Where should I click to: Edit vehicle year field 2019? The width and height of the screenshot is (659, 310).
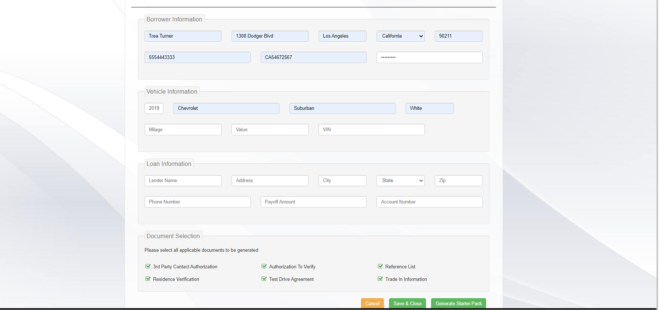click(154, 108)
